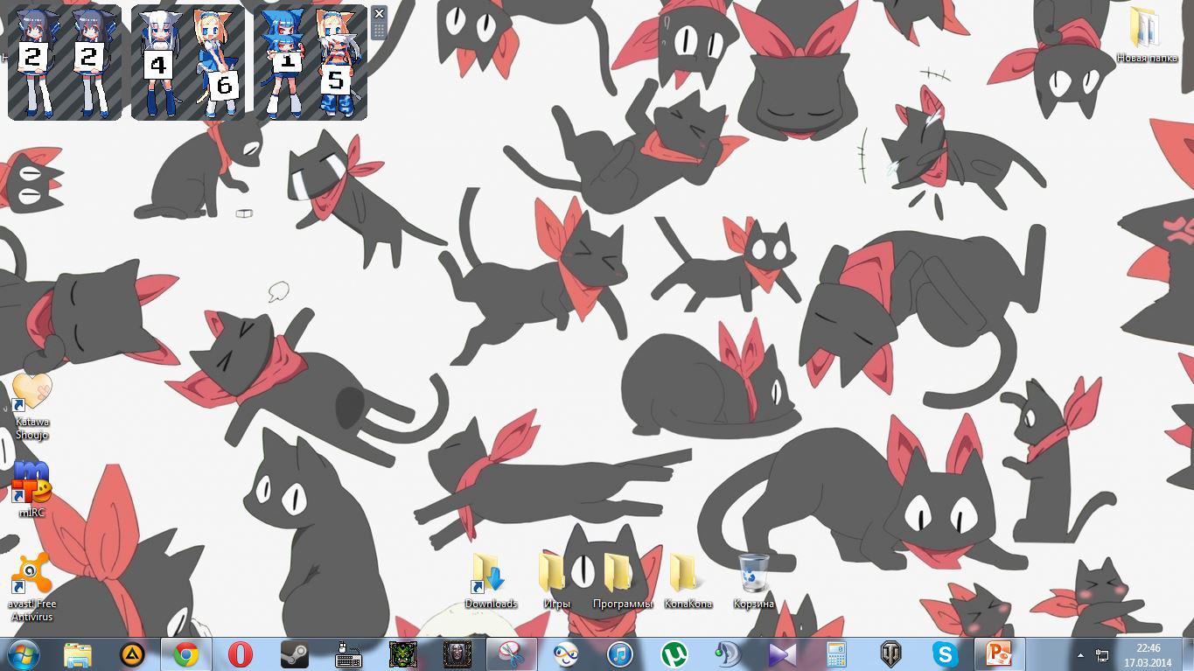Open Calculator from the taskbar
The image size is (1194, 671).
point(836,654)
